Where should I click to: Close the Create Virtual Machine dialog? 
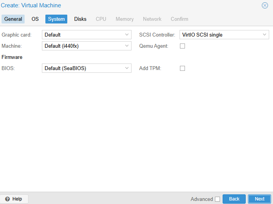tap(265, 5)
